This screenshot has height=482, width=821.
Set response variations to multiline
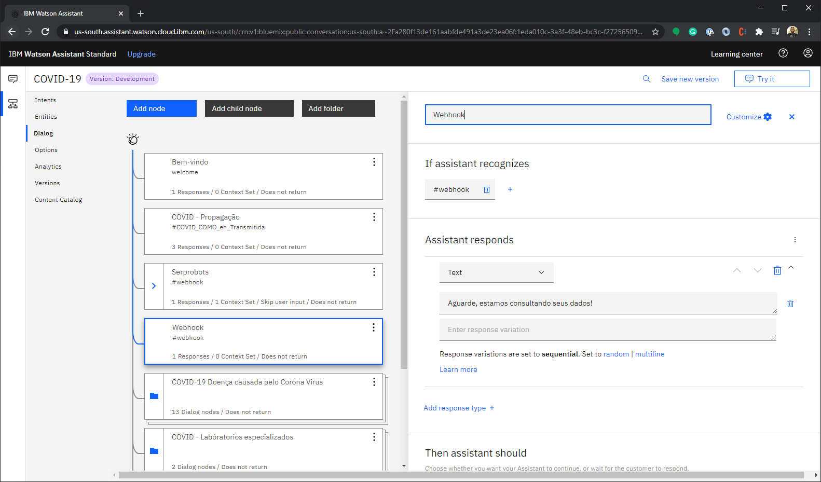pos(650,354)
